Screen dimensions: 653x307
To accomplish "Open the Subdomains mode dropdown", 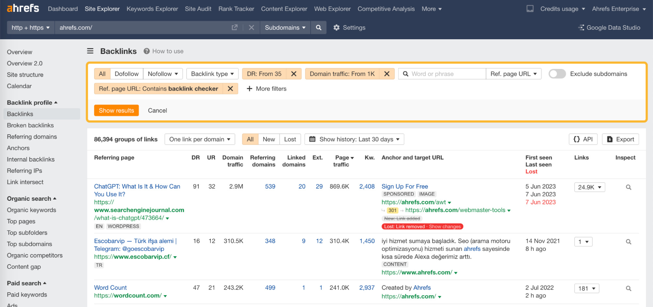I will 285,27.
